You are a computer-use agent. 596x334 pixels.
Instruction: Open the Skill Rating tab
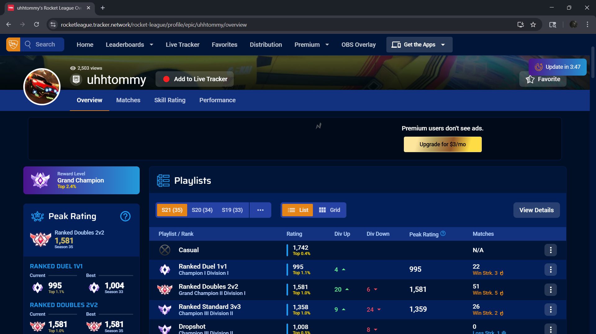pos(170,100)
